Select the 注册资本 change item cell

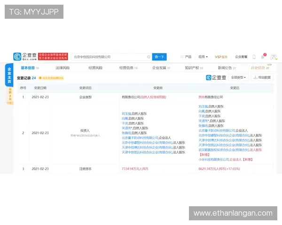86,169
